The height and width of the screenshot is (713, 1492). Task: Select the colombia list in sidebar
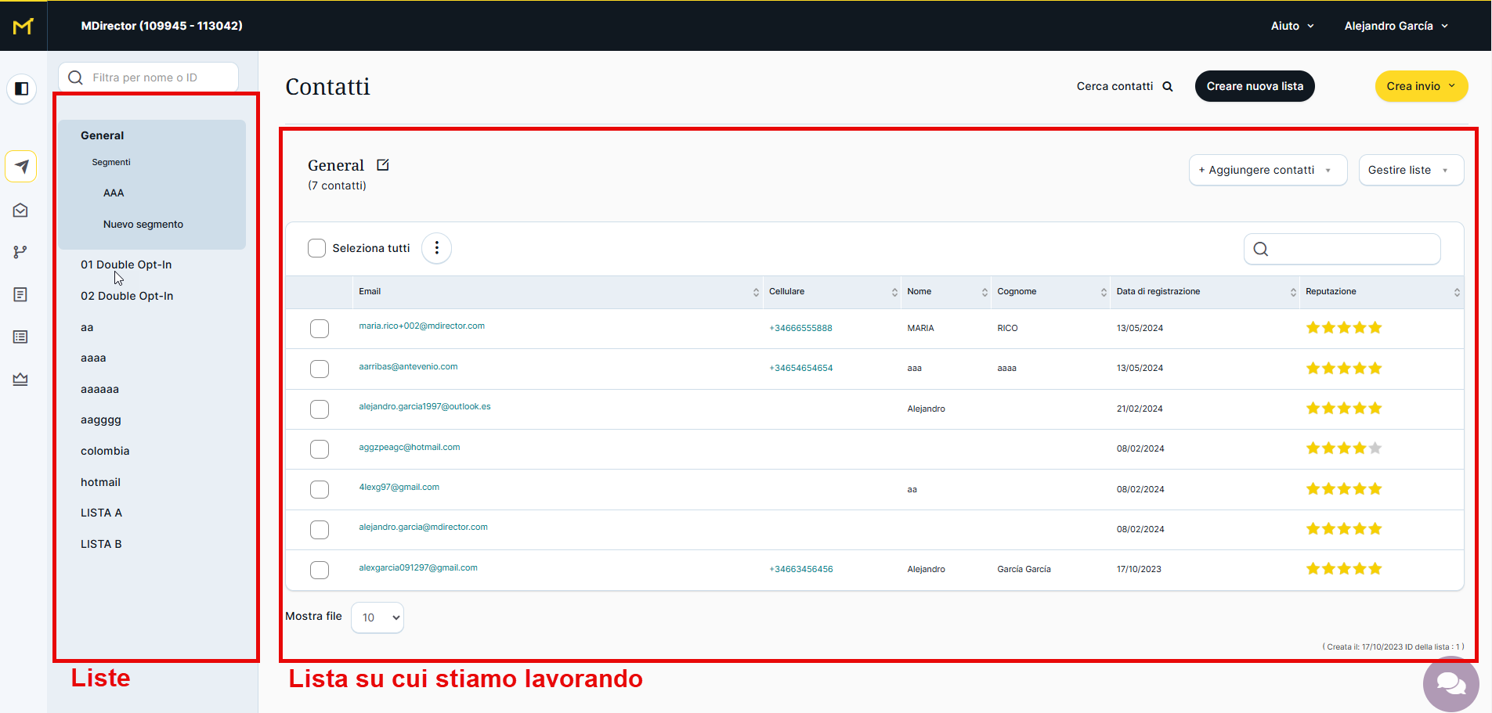105,451
